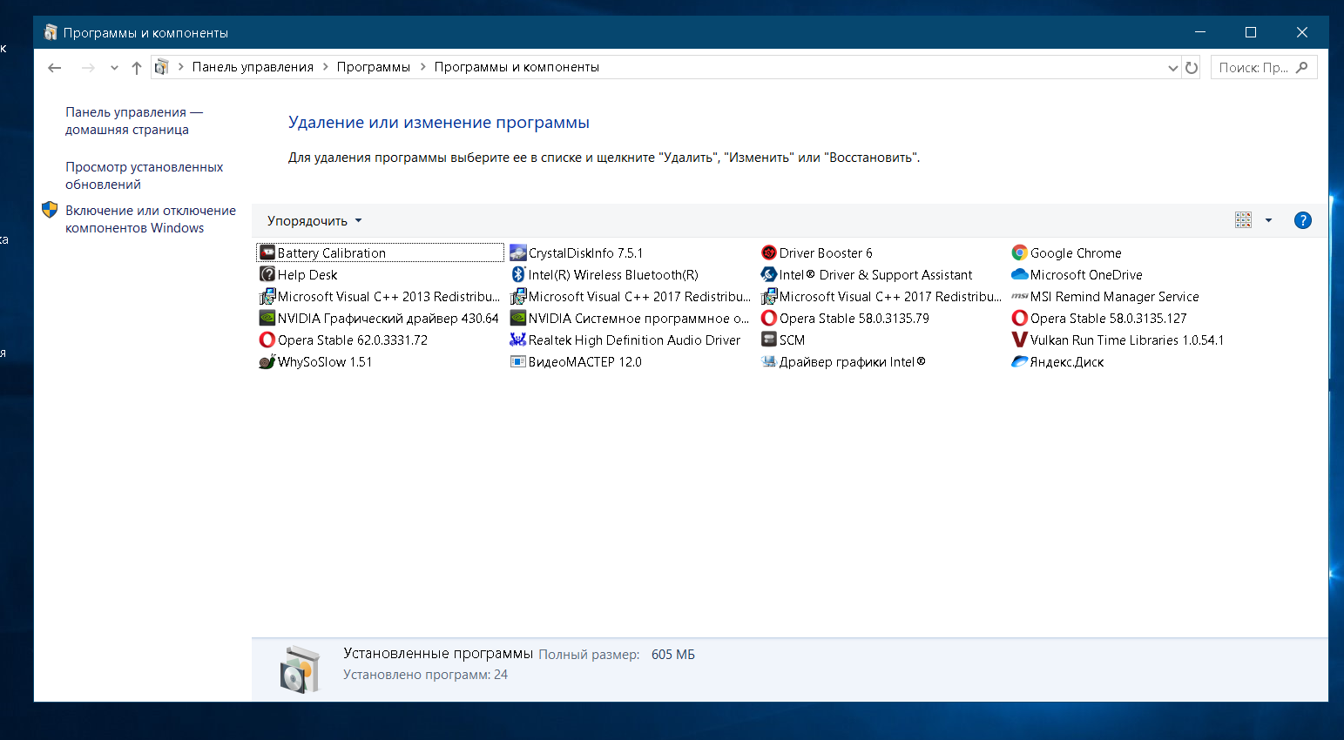Viewport: 1344px width, 740px height.
Task: Click the Программы breadcrumb segment
Action: tap(374, 67)
